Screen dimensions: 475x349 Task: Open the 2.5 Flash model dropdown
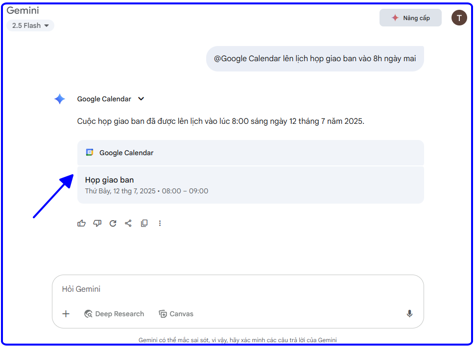pyautogui.click(x=30, y=25)
